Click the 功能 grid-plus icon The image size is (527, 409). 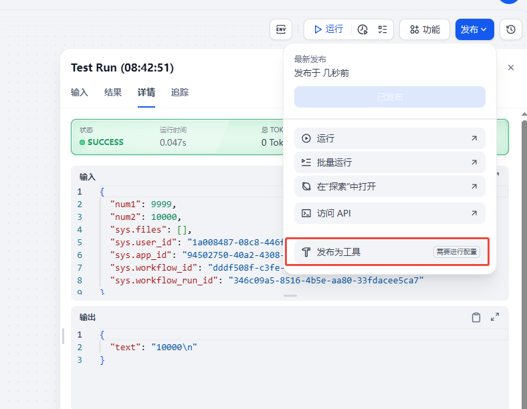[x=415, y=29]
